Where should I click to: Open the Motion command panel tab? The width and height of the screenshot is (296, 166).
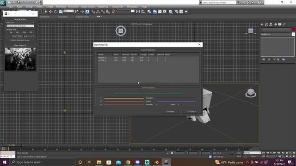click(x=276, y=24)
